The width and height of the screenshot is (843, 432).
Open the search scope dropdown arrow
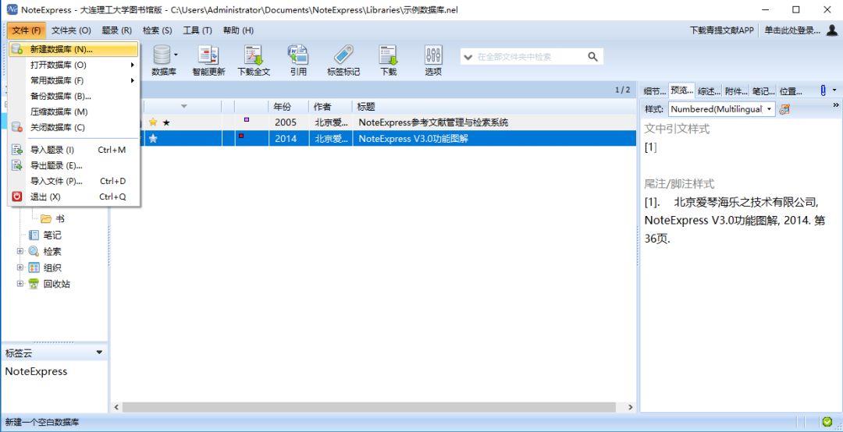(x=468, y=56)
